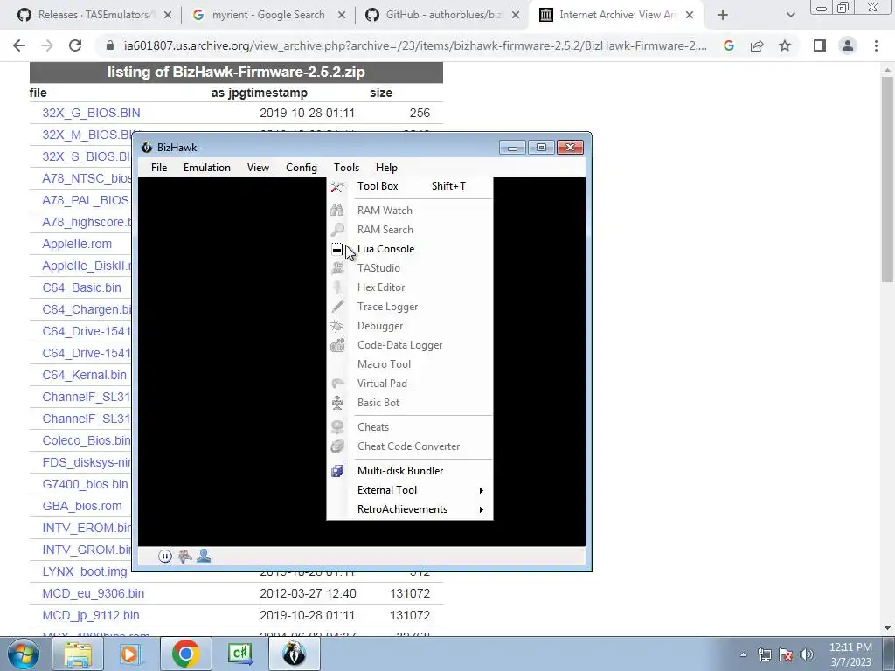
Task: Click the controller icon in BizHawk status bar
Action: 184,557
